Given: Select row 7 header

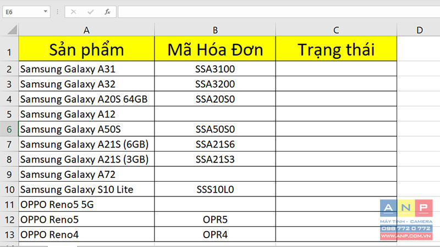Looking at the screenshot, I should 9,144.
